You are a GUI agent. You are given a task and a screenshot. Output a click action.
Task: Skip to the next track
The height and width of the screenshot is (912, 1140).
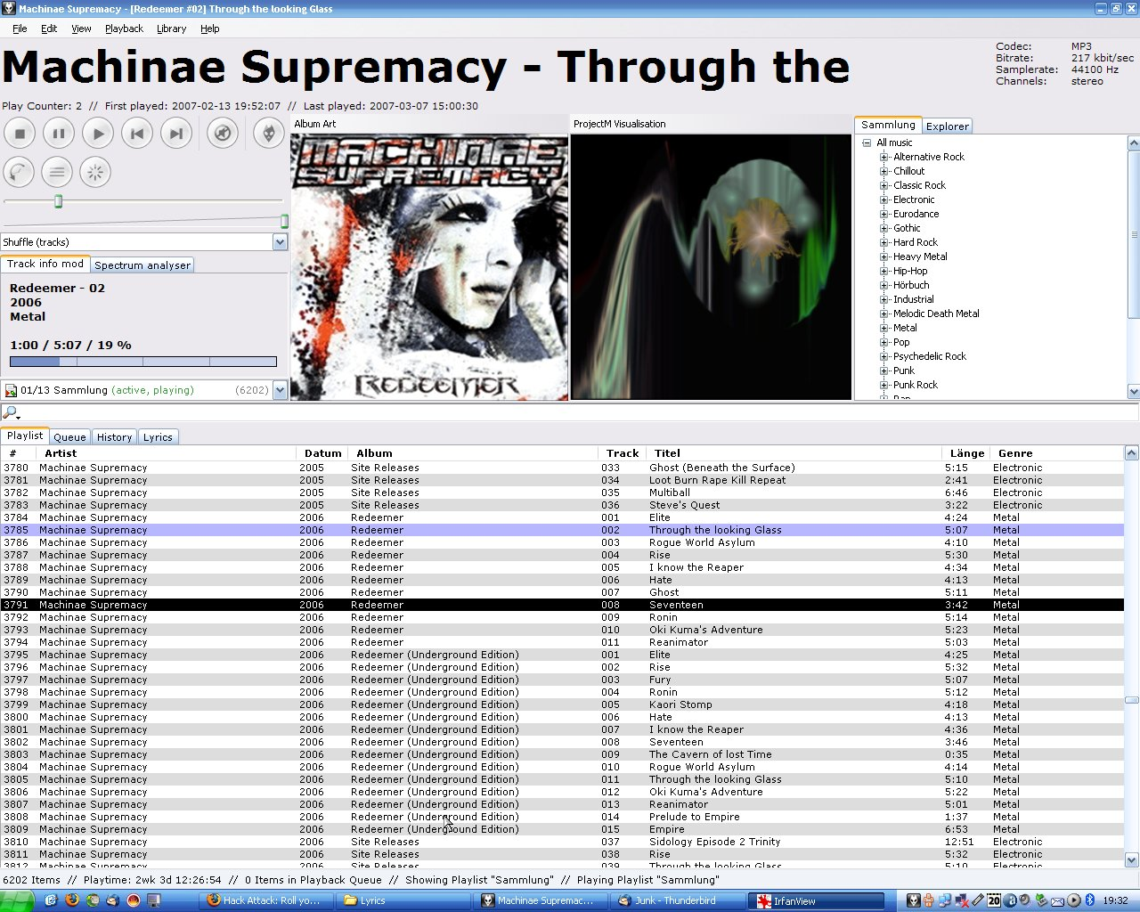(x=176, y=134)
